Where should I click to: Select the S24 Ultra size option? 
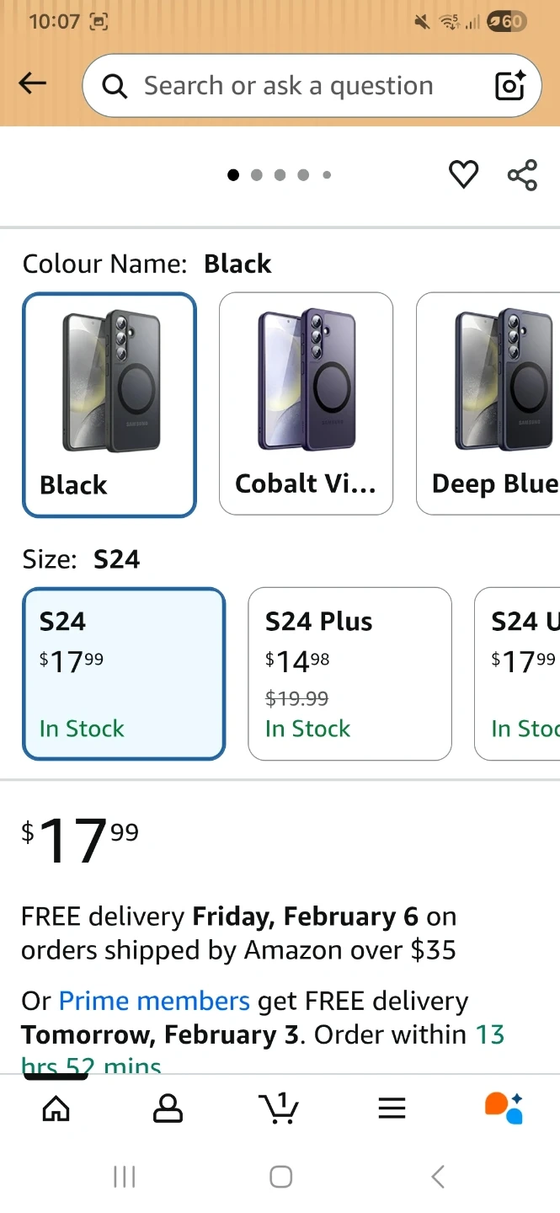point(518,674)
